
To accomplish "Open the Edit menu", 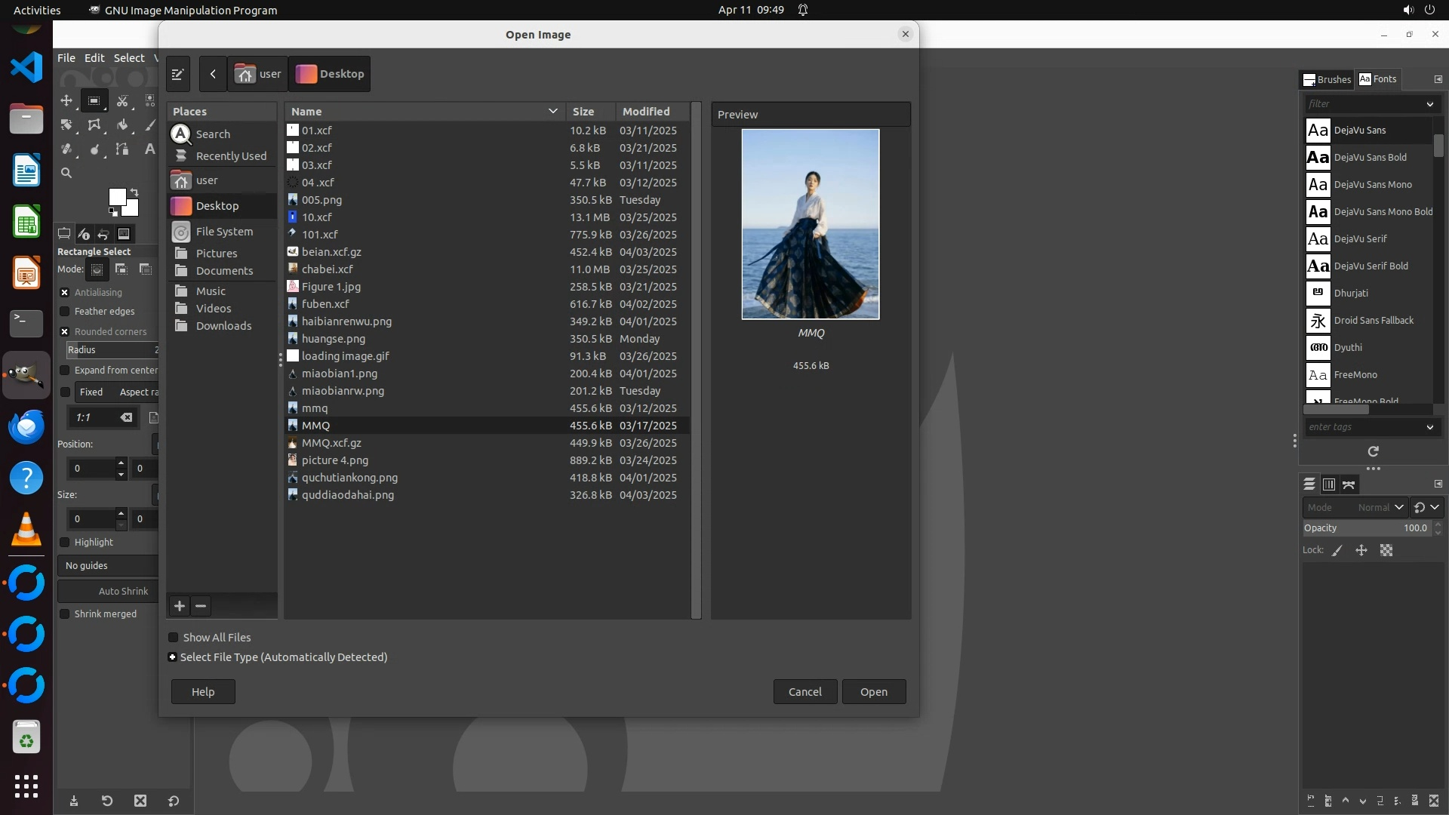I will coord(94,58).
